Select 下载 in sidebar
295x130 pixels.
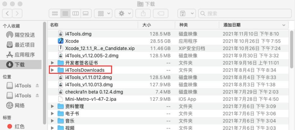tap(21, 65)
